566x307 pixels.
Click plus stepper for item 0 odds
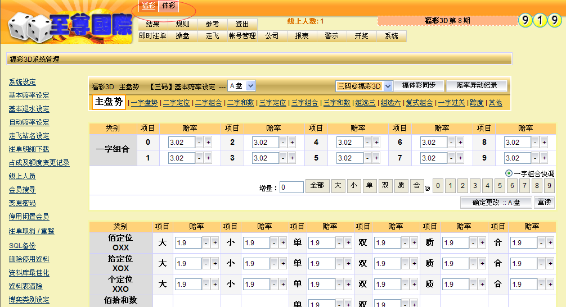click(x=208, y=143)
